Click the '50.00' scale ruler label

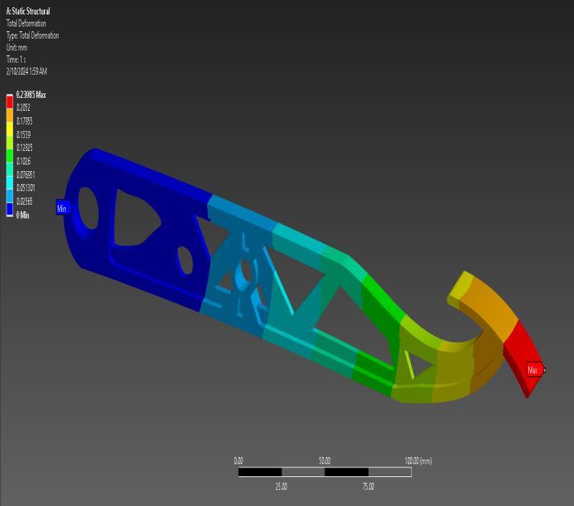point(324,460)
